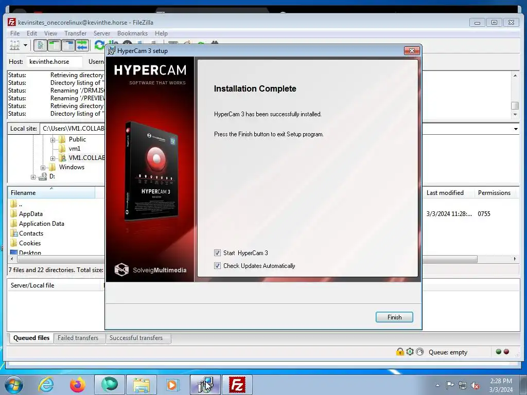Toggle remote directory tree display
The image size is (527, 395).
(68, 45)
